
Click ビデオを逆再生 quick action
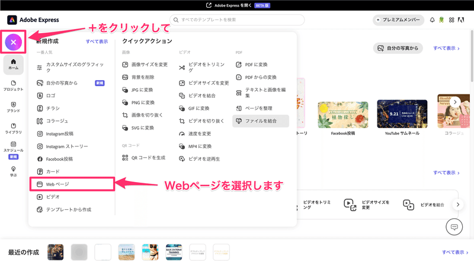[200, 159]
